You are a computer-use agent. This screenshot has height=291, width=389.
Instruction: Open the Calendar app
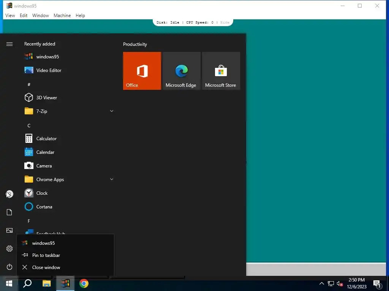coord(69,152)
